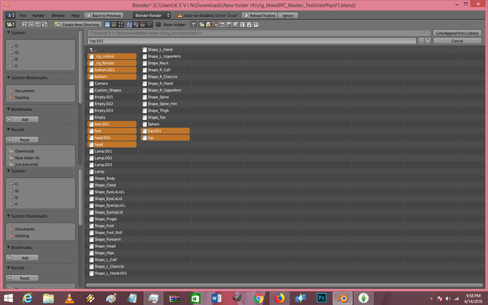Collapse the upper System Bookmarks panel
This screenshot has width=488, height=305.
[x=8, y=78]
